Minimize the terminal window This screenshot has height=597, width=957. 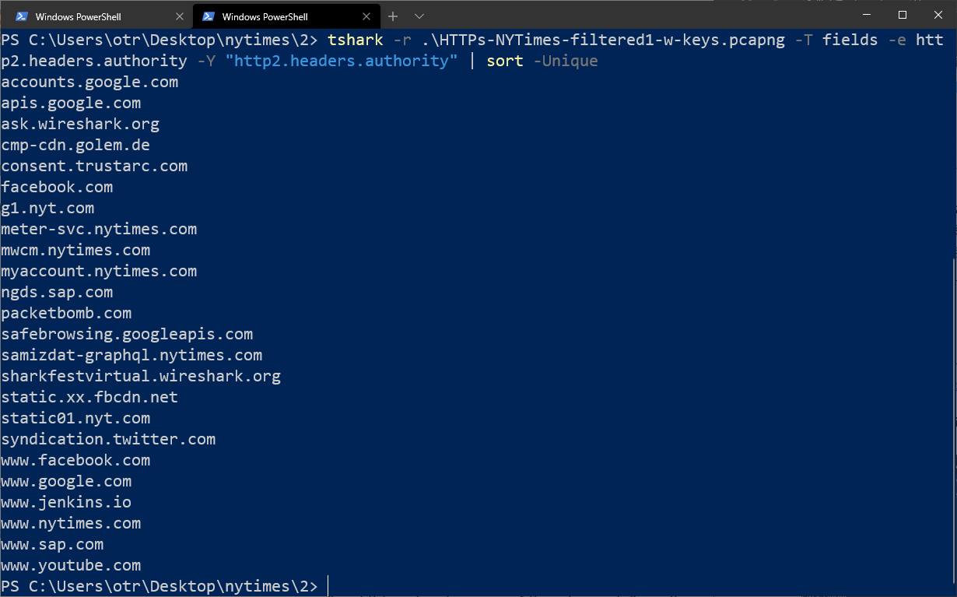(867, 15)
